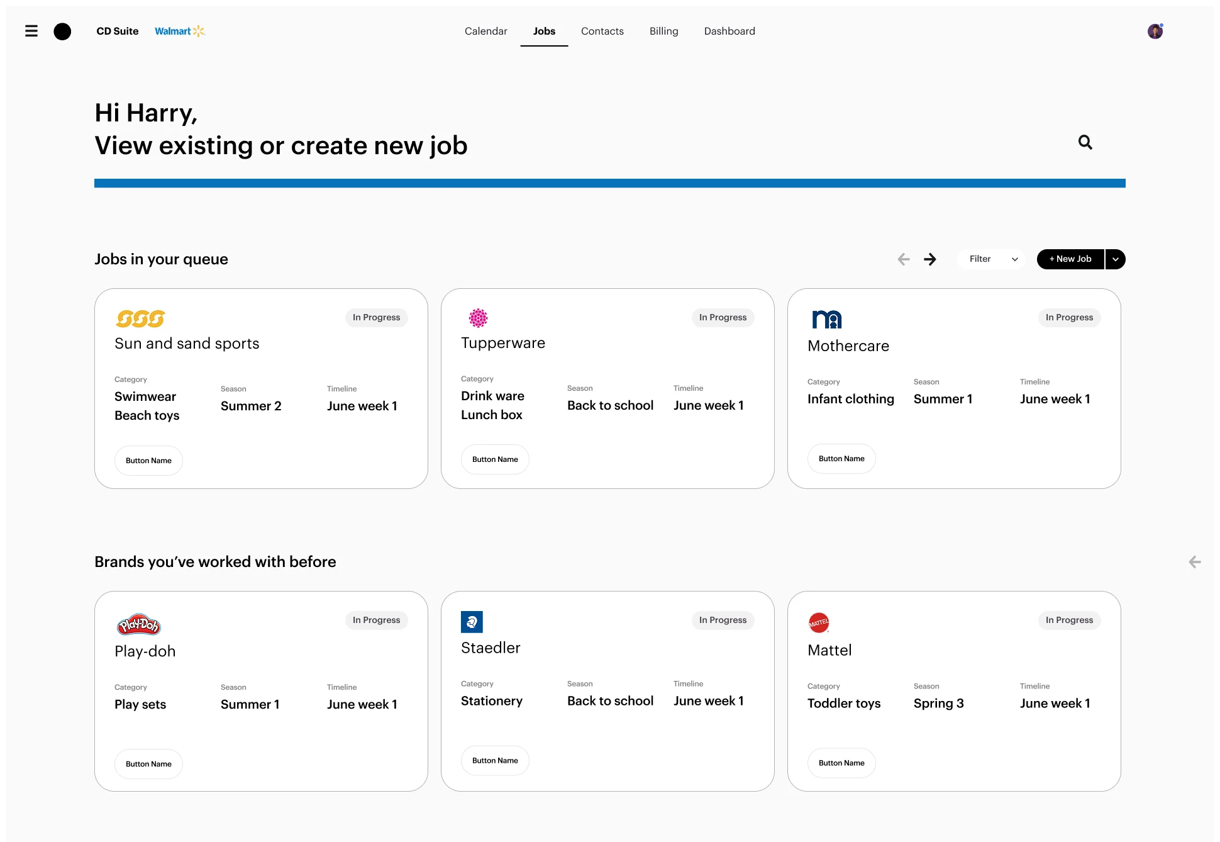Open the Staedler brand title
1220x842 pixels.
click(491, 648)
